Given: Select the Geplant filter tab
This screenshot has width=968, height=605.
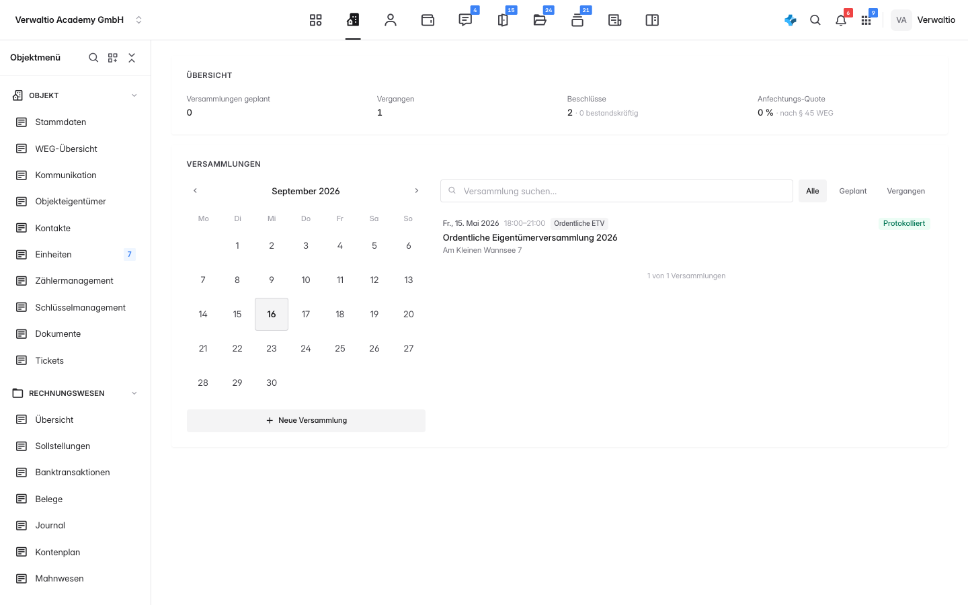Looking at the screenshot, I should pyautogui.click(x=853, y=191).
